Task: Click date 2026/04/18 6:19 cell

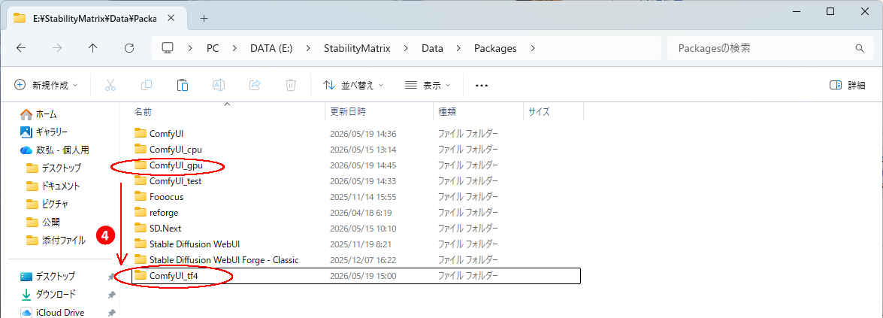Action: click(x=361, y=213)
